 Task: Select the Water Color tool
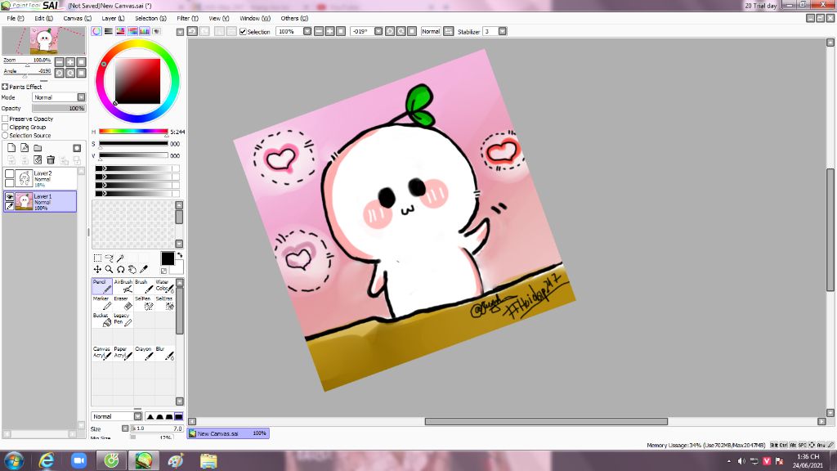click(x=164, y=286)
